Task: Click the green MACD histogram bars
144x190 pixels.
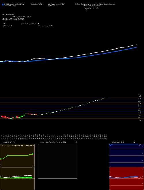Action: pos(16,178)
